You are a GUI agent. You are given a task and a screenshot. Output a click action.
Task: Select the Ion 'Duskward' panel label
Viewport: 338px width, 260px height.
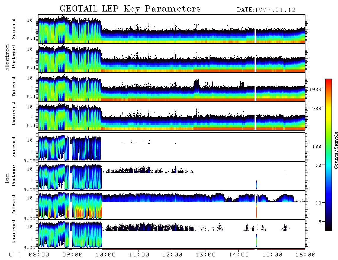[14, 175]
